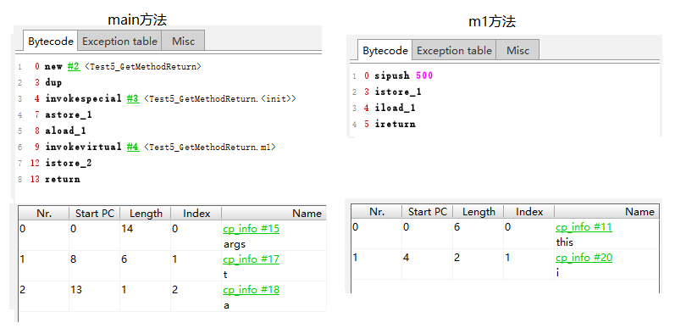Open Exception table tab in m1 method panel

click(x=454, y=50)
